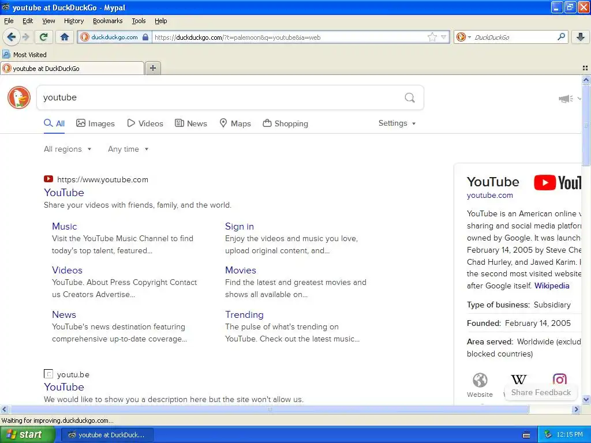Open the Help menu
This screenshot has height=443, width=591.
tap(160, 21)
